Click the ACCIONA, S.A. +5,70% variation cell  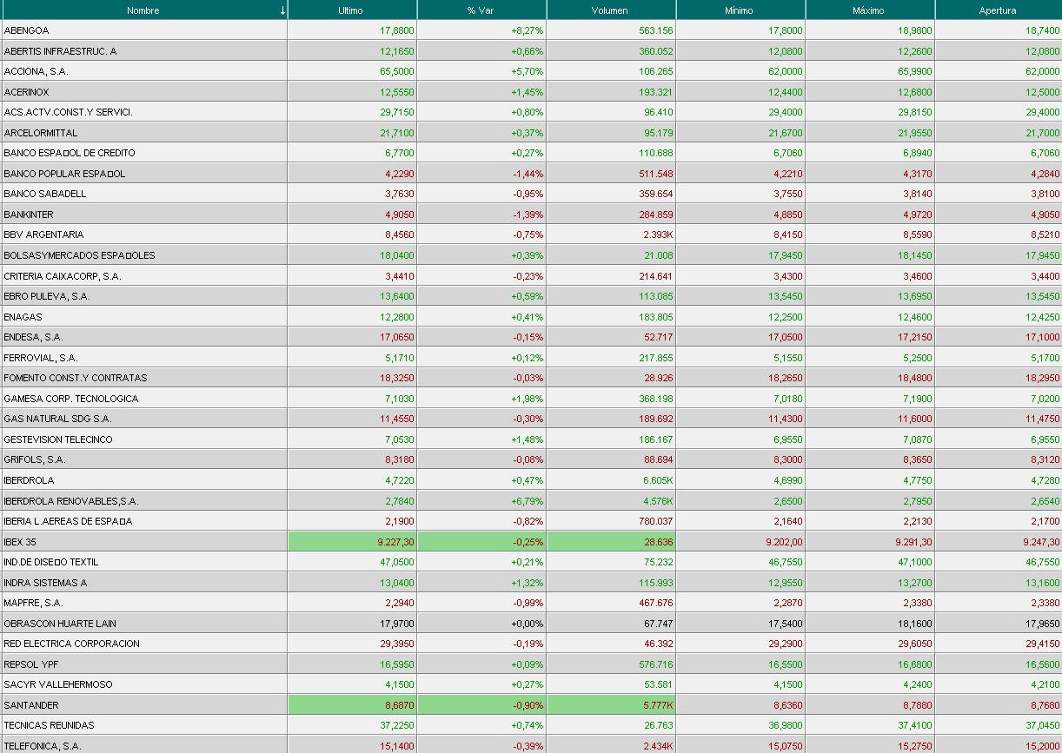481,71
